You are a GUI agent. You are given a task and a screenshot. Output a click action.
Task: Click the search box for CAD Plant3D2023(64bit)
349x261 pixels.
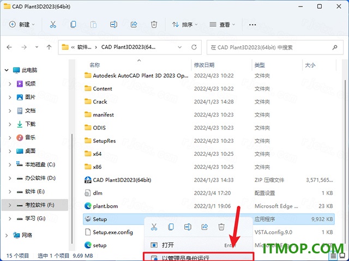[275, 47]
